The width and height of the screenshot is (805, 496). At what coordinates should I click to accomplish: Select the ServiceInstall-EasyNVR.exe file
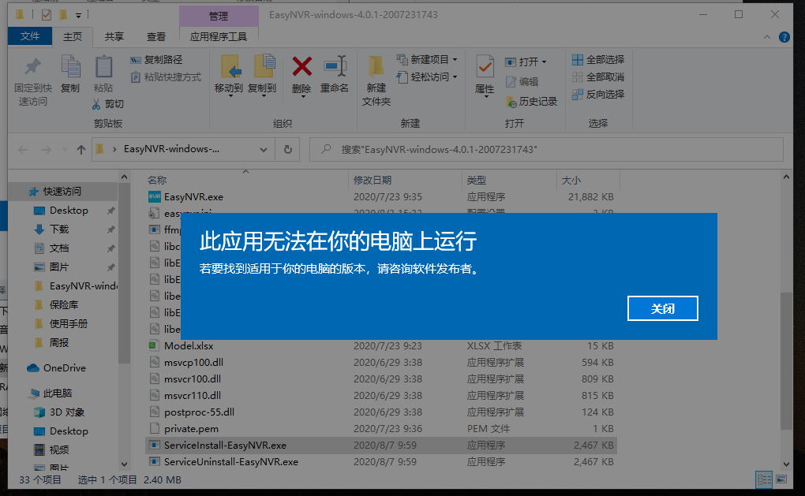pos(380,446)
